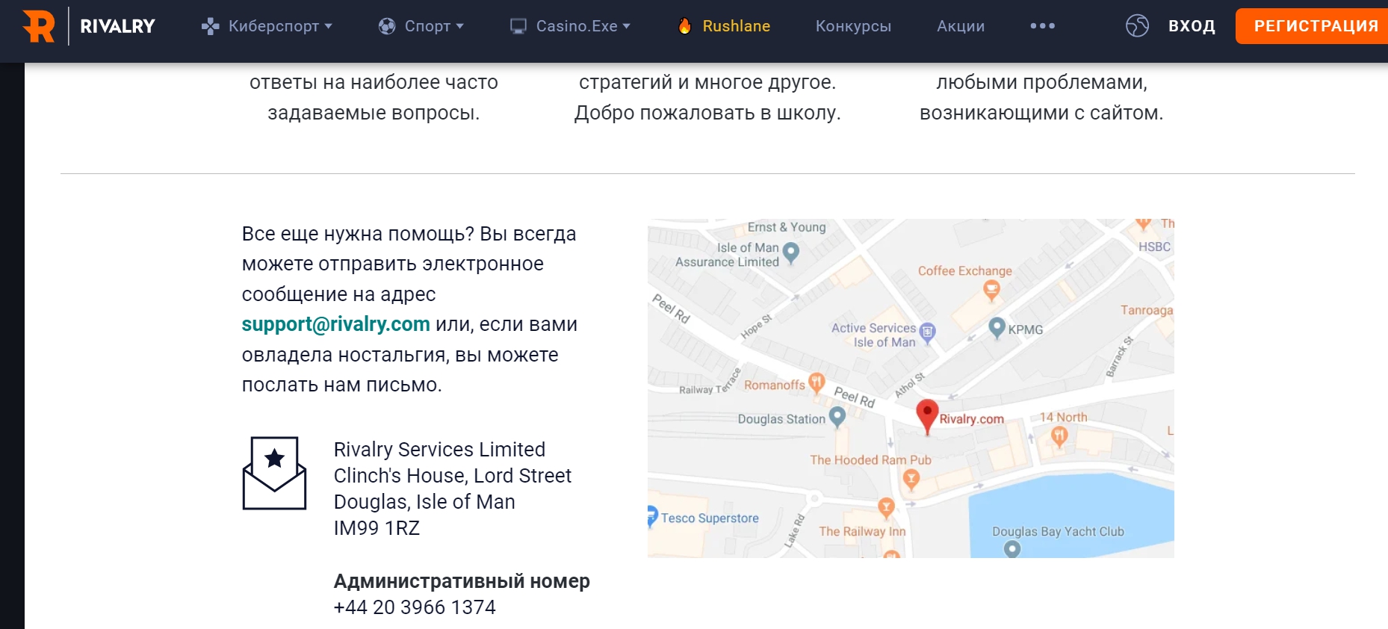This screenshot has height=629, width=1388.
Task: Click the RIVALRY wordmark in header
Action: pos(117,26)
